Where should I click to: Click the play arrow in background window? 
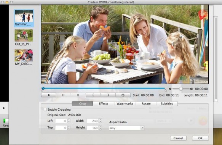tap(4, 108)
